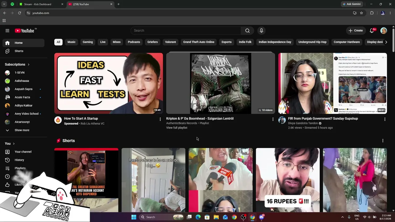The width and height of the screenshot is (395, 222).
Task: Open Shorts in the sidebar
Action: (23, 51)
